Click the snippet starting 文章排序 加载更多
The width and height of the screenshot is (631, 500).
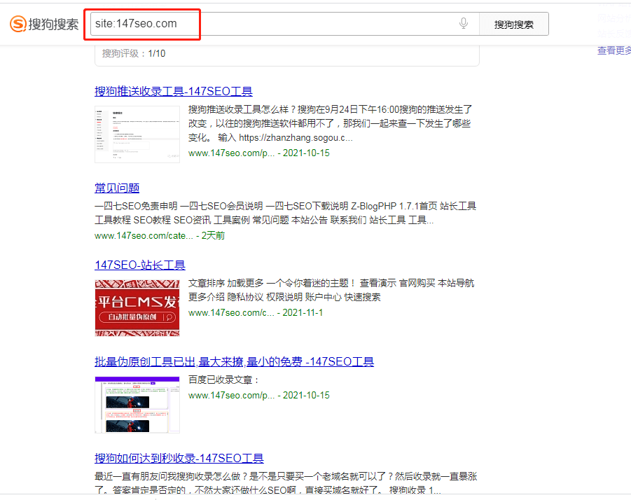click(331, 290)
